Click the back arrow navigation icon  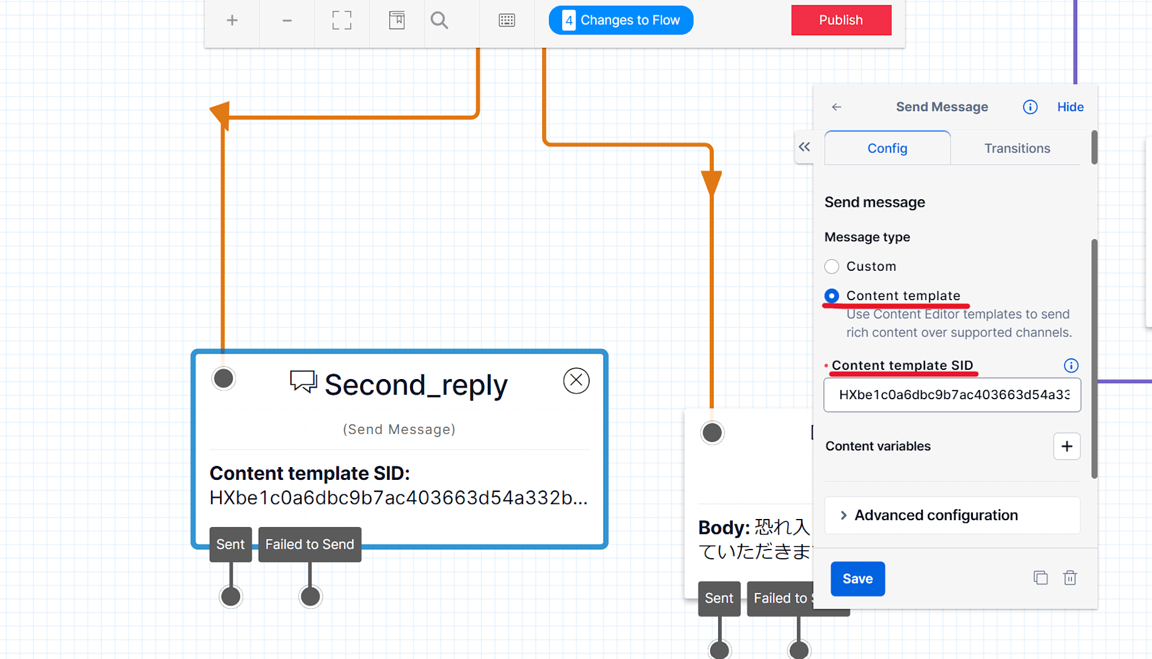click(x=837, y=107)
